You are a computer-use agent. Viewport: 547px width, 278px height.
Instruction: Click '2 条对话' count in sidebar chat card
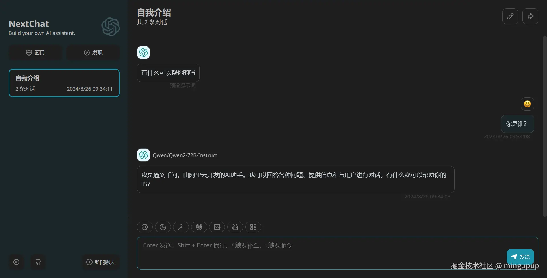pos(25,89)
